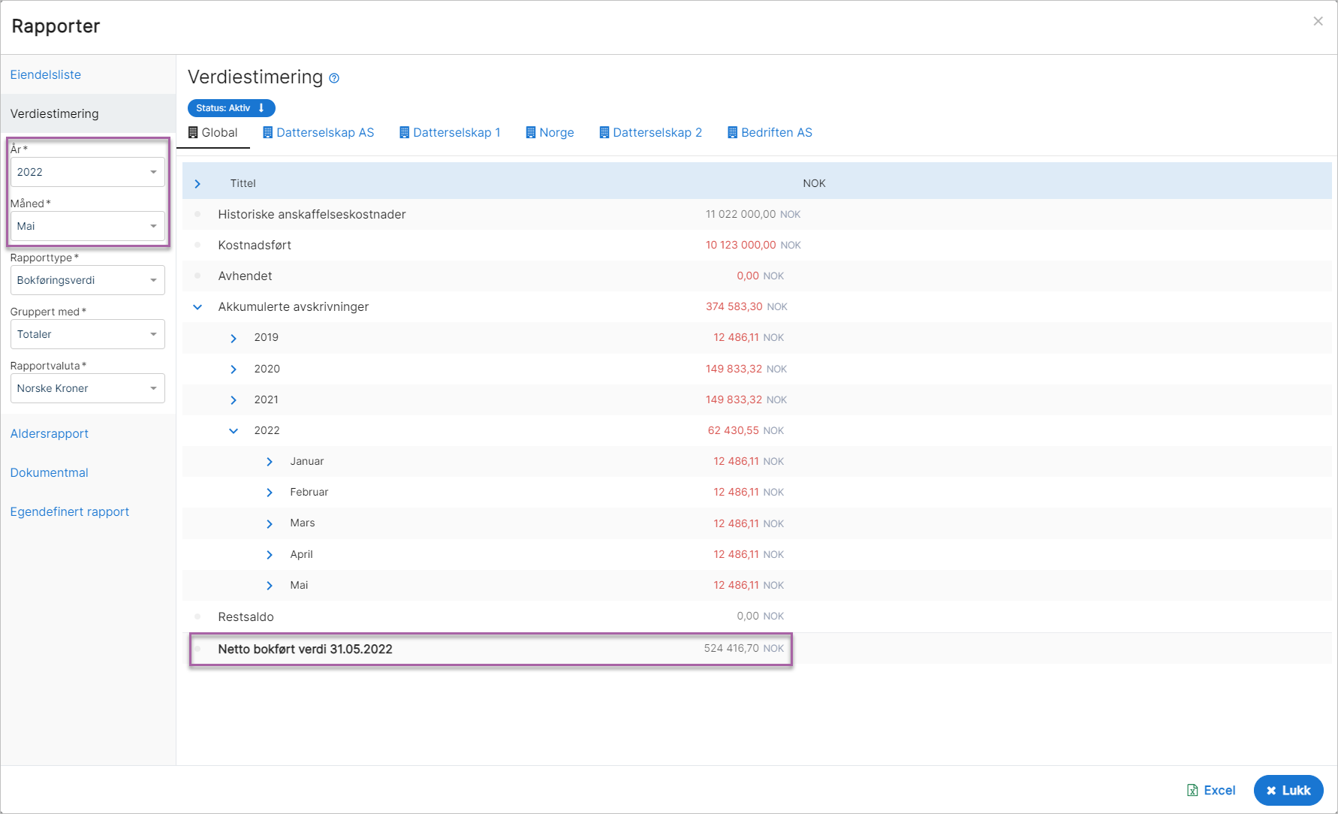The width and height of the screenshot is (1338, 814).
Task: Switch to the Datterselskap 2 tab
Action: pyautogui.click(x=650, y=132)
